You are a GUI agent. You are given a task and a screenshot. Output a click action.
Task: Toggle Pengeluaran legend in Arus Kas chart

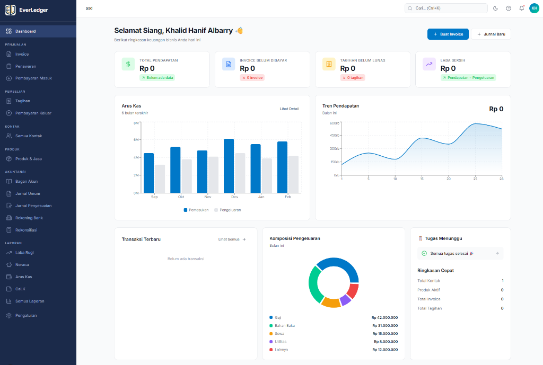point(227,210)
